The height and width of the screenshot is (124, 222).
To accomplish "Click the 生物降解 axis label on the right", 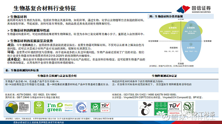I will pyautogui.click(x=207, y=41).
